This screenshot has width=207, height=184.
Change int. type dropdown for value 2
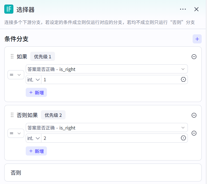34,138
